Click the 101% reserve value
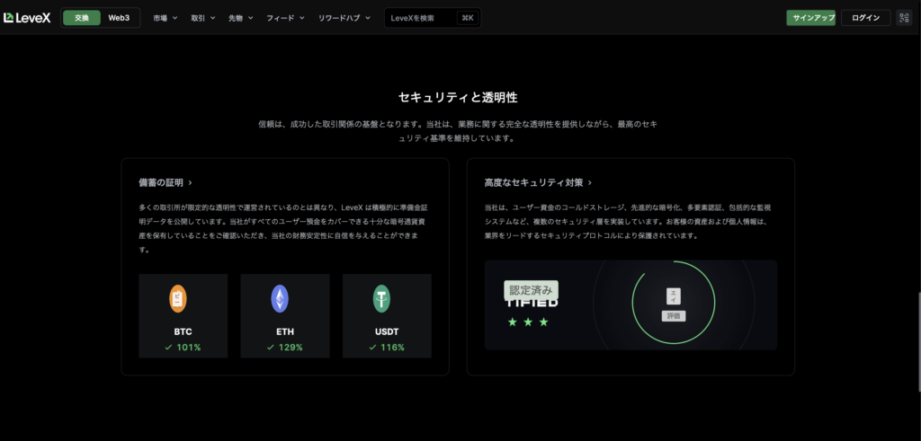 pyautogui.click(x=189, y=348)
